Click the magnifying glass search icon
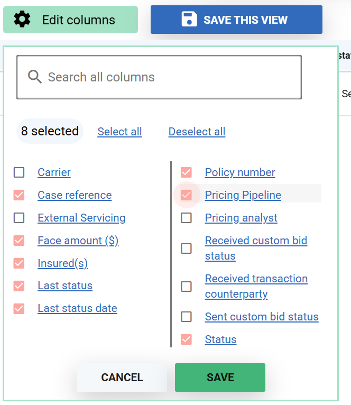Image resolution: width=351 pixels, height=405 pixels. (x=35, y=77)
